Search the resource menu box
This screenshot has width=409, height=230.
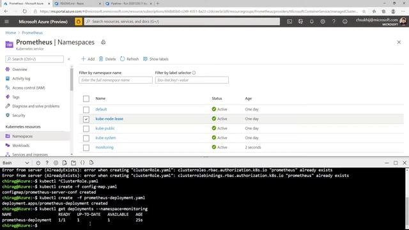pos(35,59)
